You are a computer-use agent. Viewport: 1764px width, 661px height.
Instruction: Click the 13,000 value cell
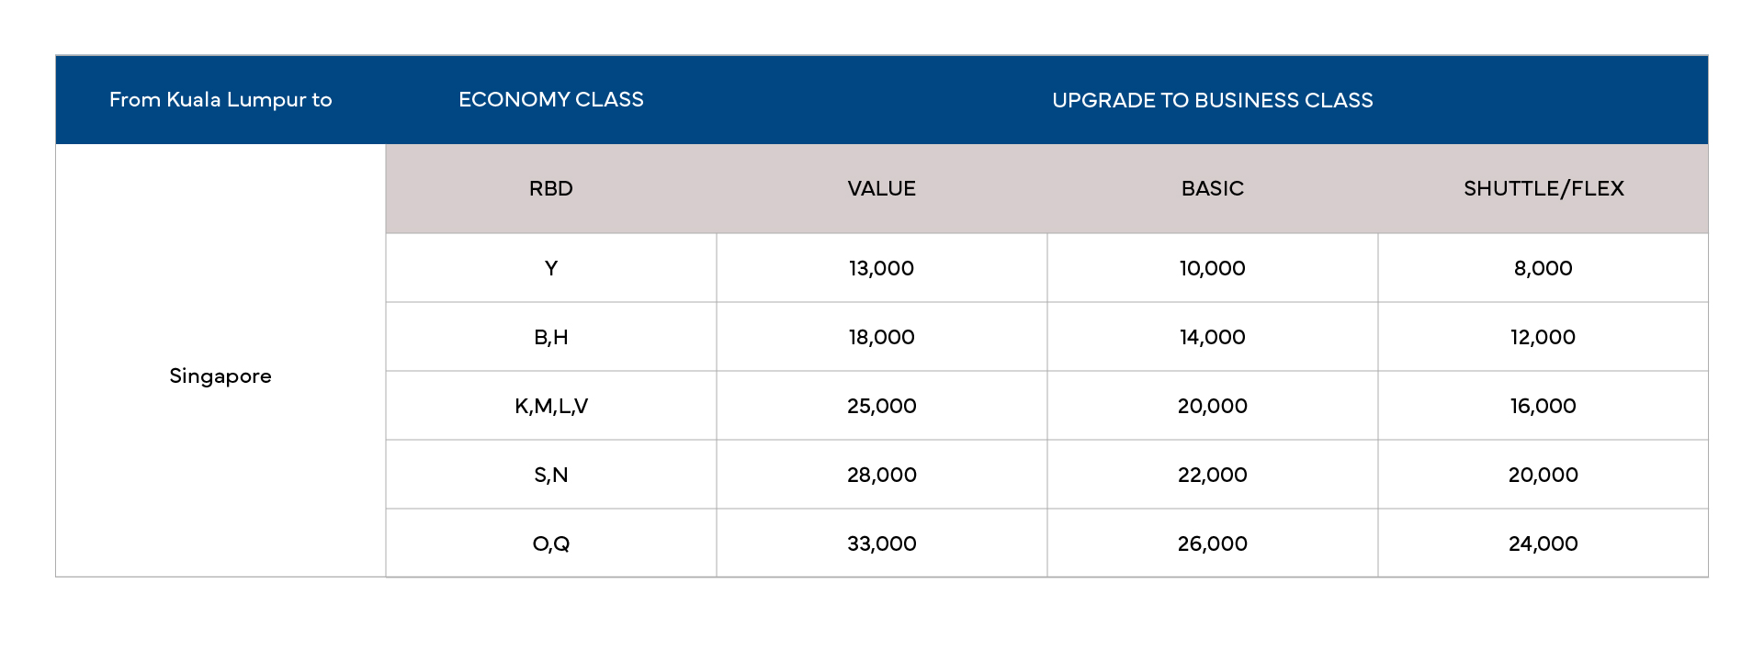click(x=882, y=268)
